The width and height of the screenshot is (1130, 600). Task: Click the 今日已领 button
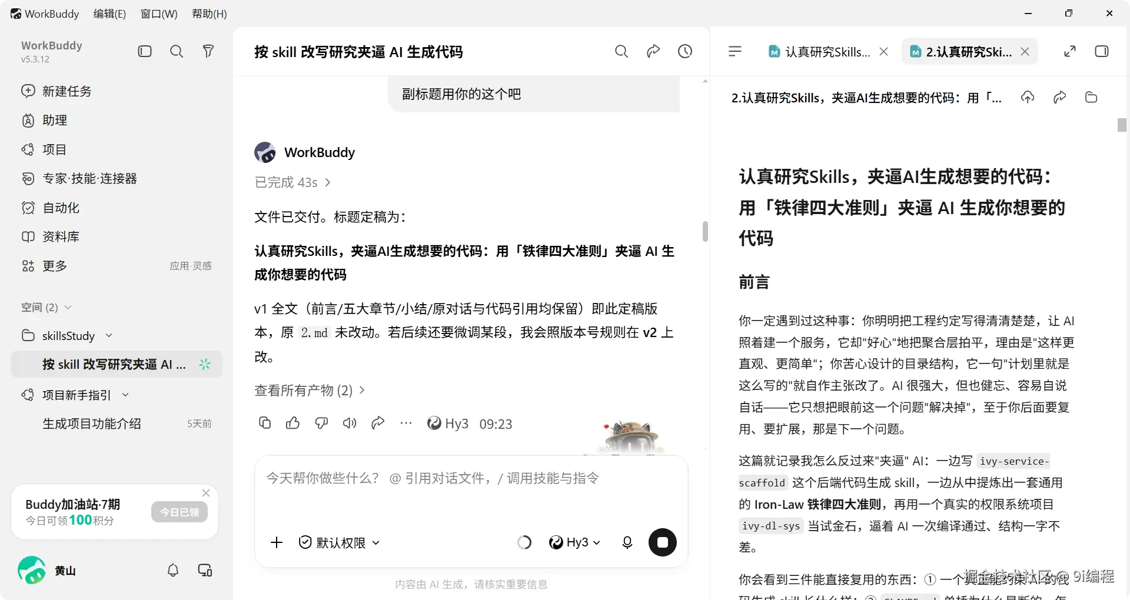click(x=180, y=512)
